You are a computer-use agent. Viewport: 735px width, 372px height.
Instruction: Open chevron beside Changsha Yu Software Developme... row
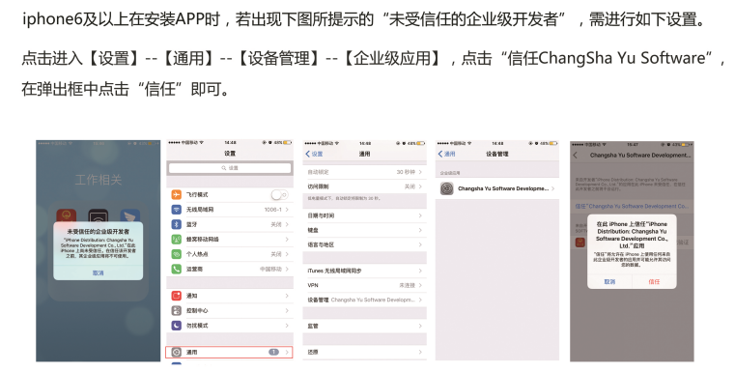point(553,188)
